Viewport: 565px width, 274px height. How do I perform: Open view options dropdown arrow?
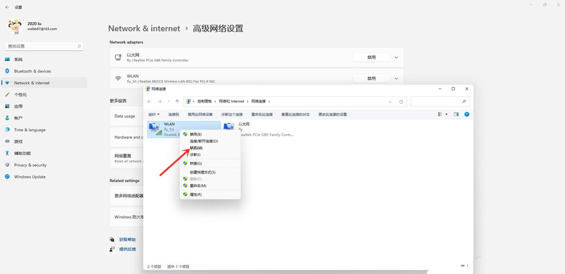(447, 114)
